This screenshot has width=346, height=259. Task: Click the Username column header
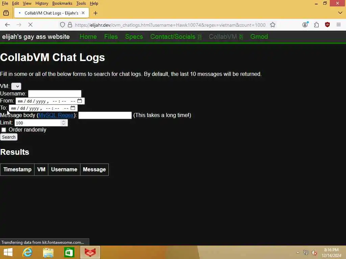(64, 169)
